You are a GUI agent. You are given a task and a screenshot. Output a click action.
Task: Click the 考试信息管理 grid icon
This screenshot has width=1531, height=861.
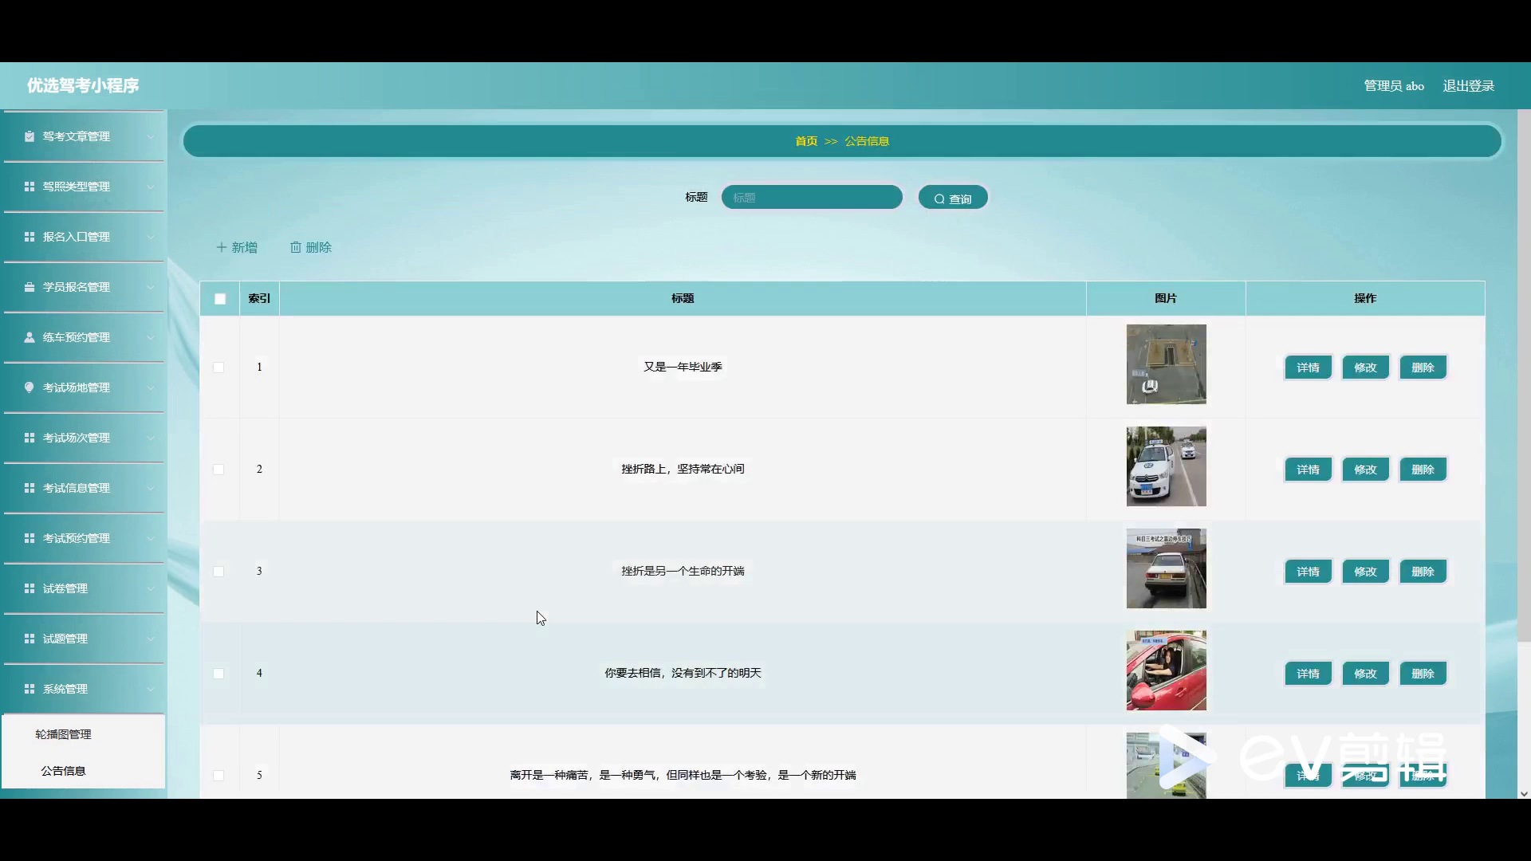[x=30, y=488]
